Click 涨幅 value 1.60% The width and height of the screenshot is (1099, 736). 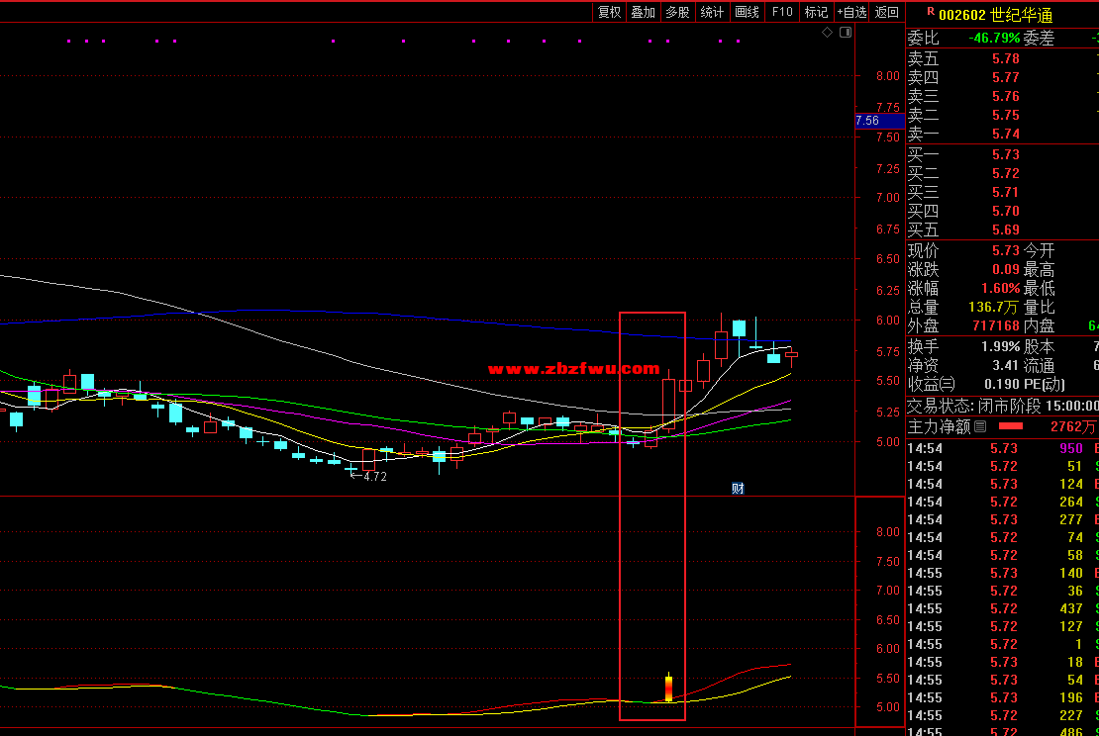point(1000,289)
